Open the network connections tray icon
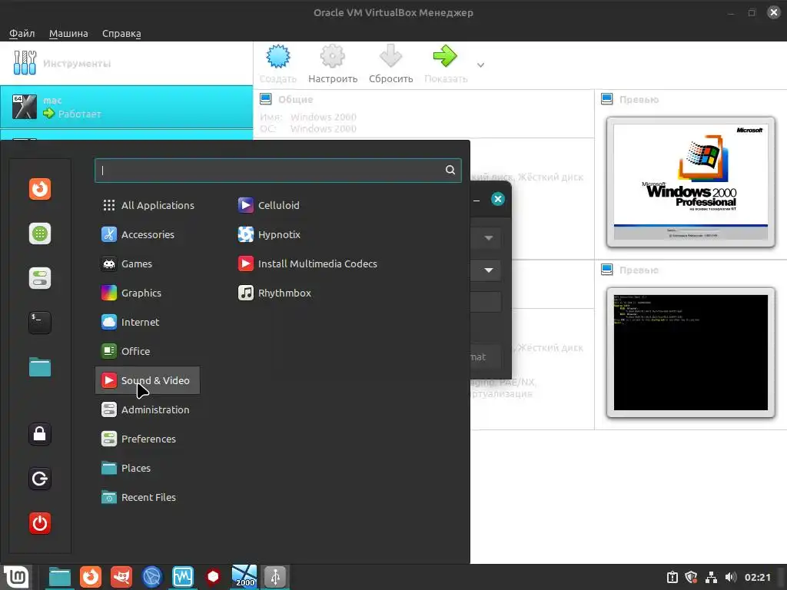 711,578
